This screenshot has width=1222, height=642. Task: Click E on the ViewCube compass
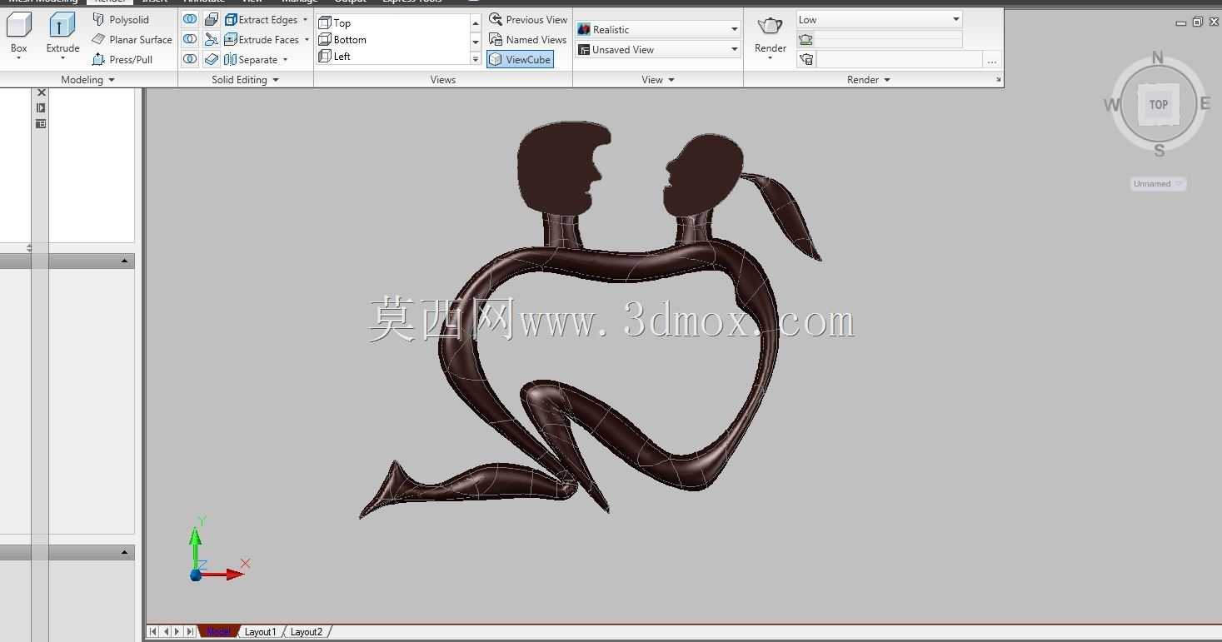(x=1205, y=103)
